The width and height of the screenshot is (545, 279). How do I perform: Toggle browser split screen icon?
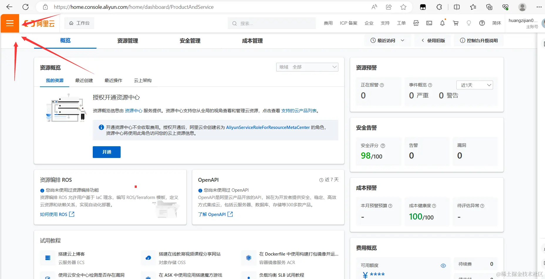(457, 7)
